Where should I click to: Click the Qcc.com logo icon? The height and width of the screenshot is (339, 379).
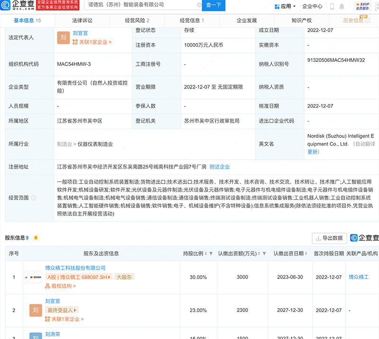click(x=5, y=5)
